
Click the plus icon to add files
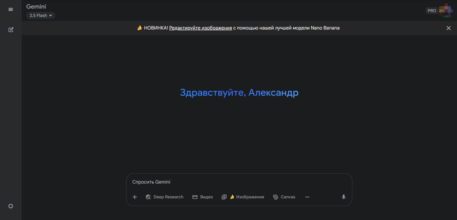135,197
